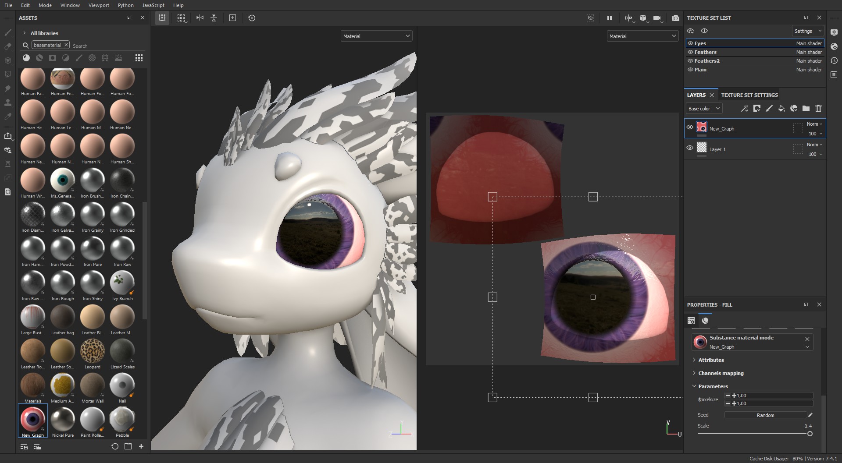842x463 pixels.
Task: Select the Clone stamp tool
Action: [x=8, y=102]
